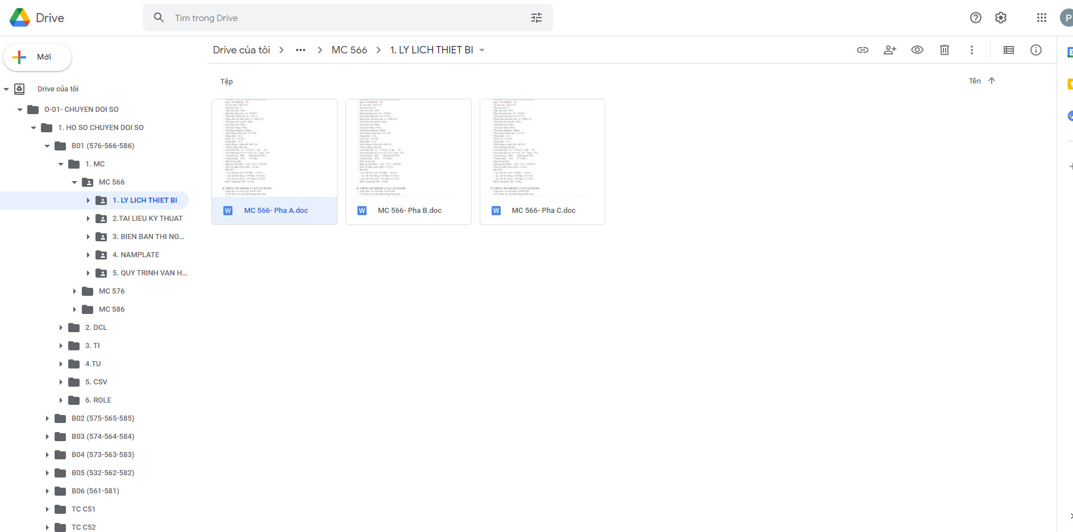Click the preview eye icon
The image size is (1073, 532).
coord(917,50)
